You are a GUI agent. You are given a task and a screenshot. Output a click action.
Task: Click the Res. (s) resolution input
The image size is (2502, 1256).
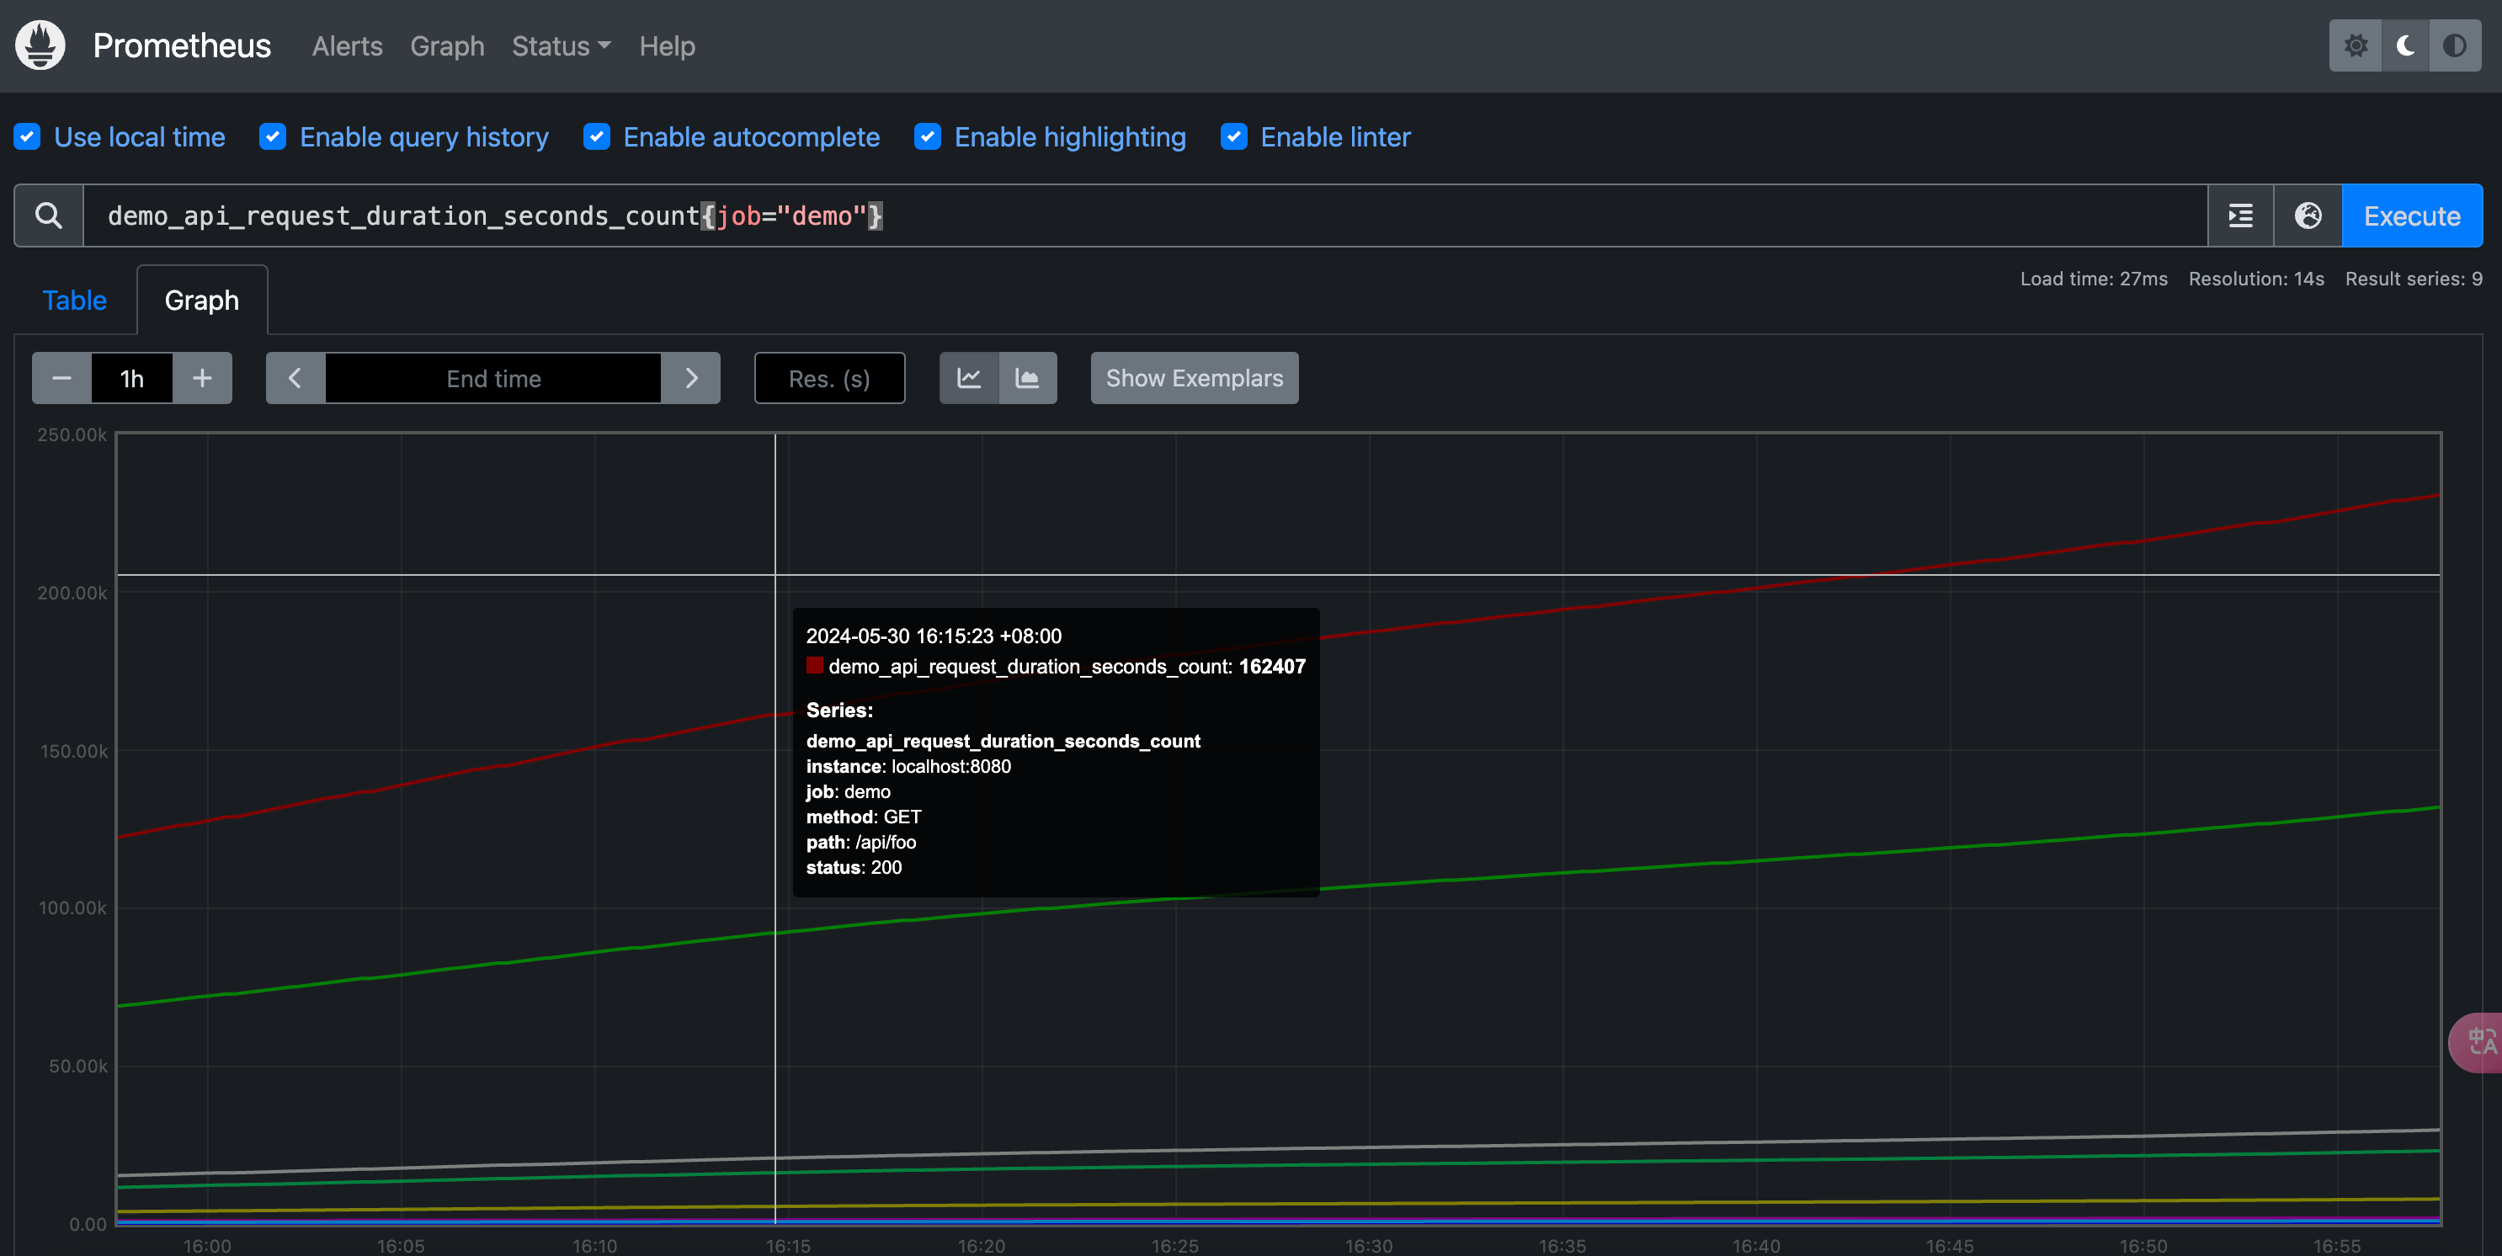tap(829, 378)
